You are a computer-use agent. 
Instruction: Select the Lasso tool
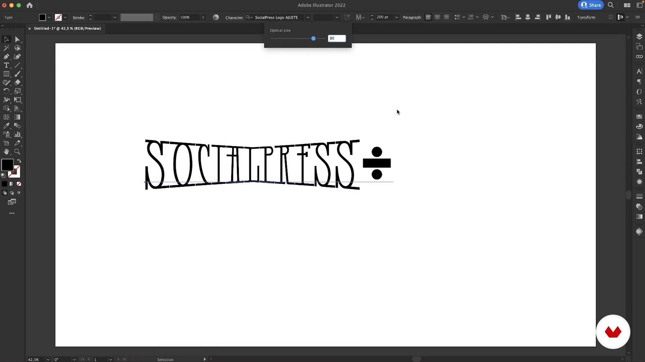(17, 48)
